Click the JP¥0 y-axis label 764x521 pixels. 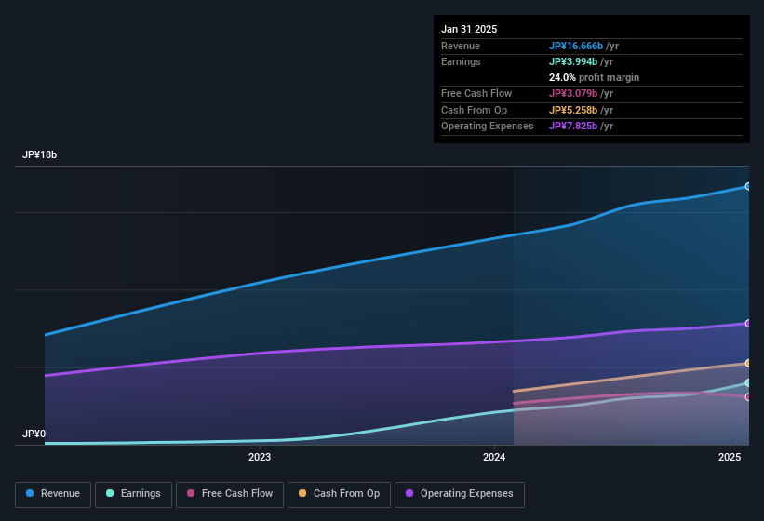34,434
